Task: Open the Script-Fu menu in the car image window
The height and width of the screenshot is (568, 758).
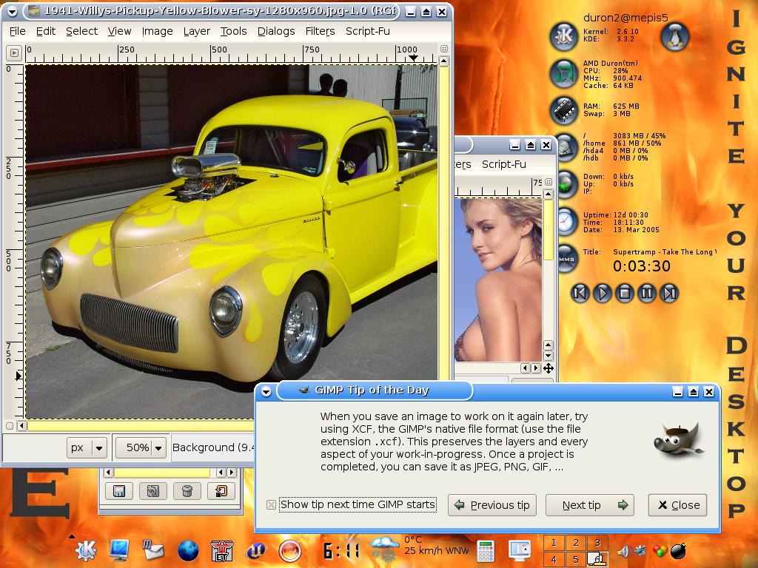Action: coord(367,31)
